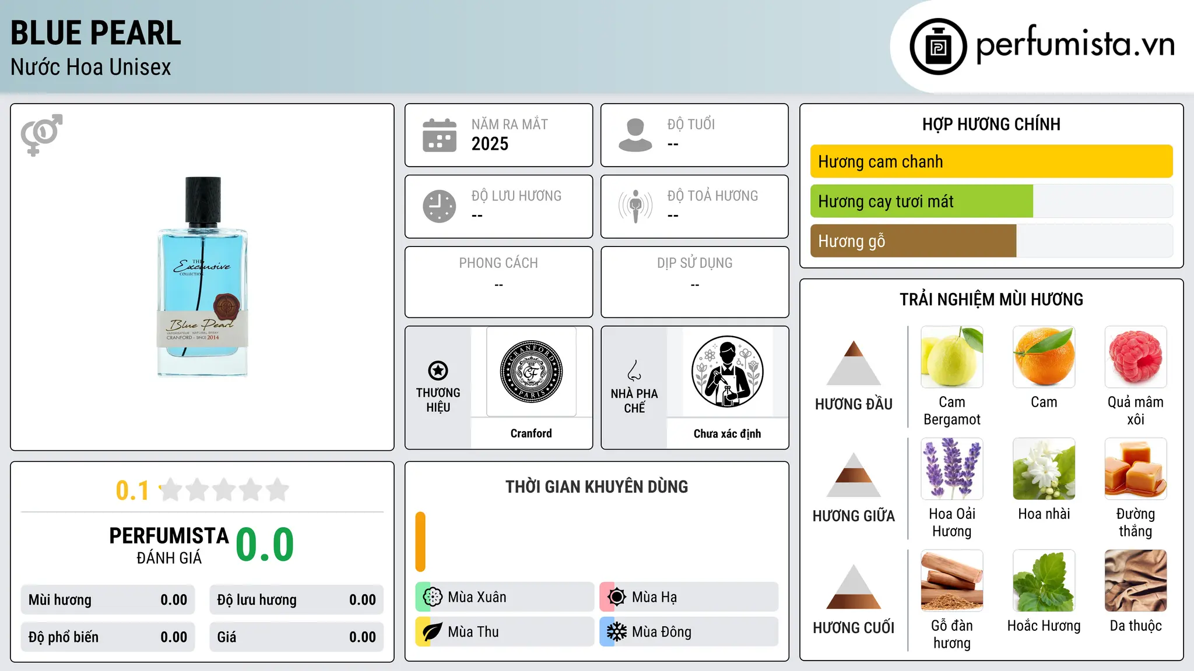Select the Da thuộc leather image
This screenshot has width=1194, height=671.
(1136, 581)
